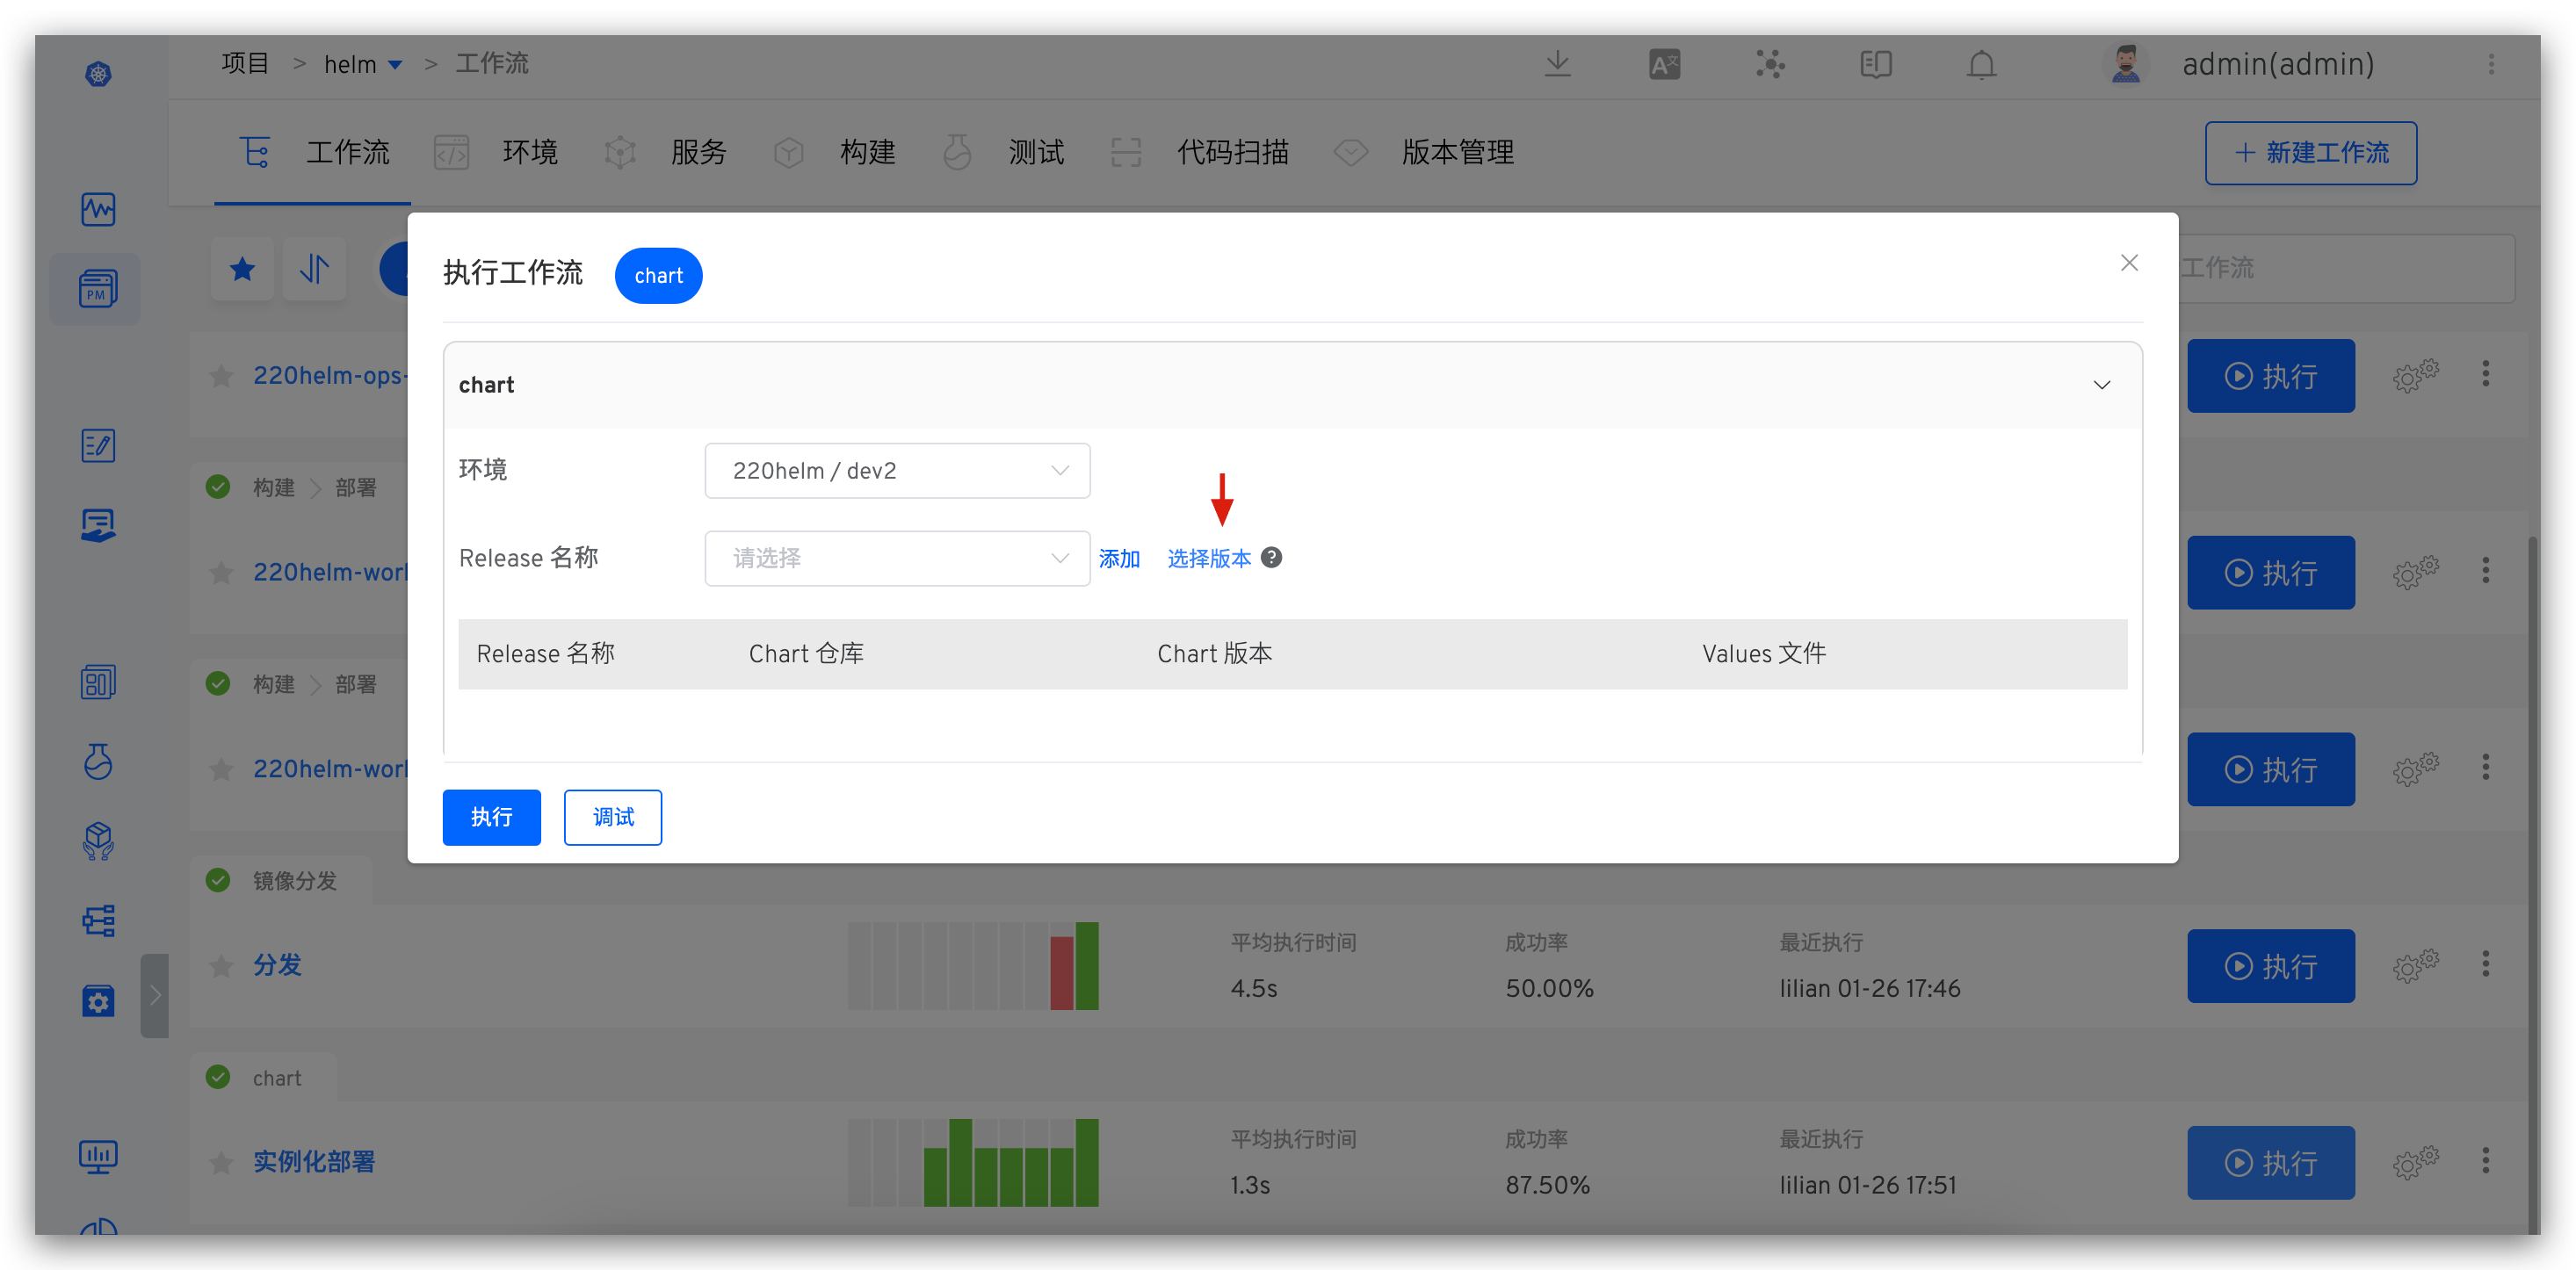Click the 调试 button in dialog
Image resolution: width=2576 pixels, height=1270 pixels.
point(612,817)
